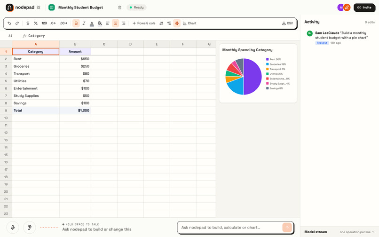Toggle bold formatting
Viewport: 379px width, 237px height.
(x=76, y=23)
